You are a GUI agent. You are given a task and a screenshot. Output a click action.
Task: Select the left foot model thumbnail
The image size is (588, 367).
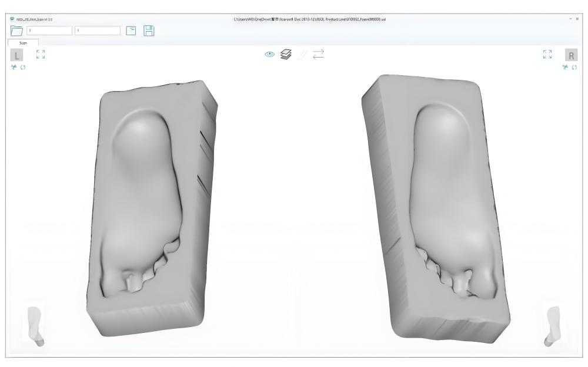[36, 326]
